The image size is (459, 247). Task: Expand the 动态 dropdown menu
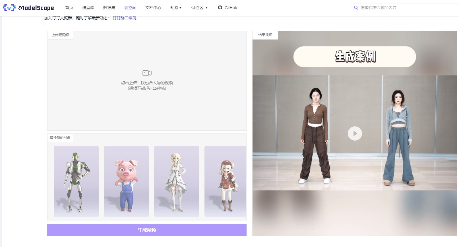[x=176, y=8]
